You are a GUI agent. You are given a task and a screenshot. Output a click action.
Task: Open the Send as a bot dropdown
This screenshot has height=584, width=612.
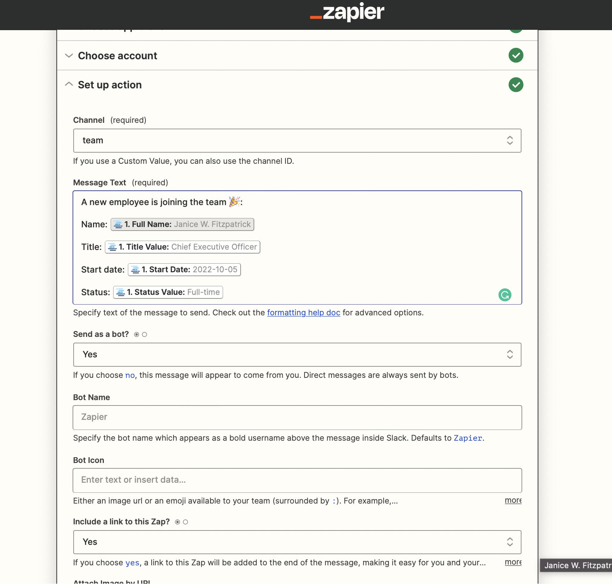pyautogui.click(x=297, y=355)
